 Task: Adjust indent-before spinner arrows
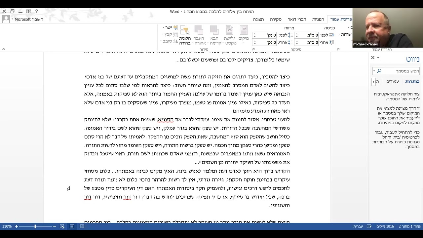pos(296,35)
